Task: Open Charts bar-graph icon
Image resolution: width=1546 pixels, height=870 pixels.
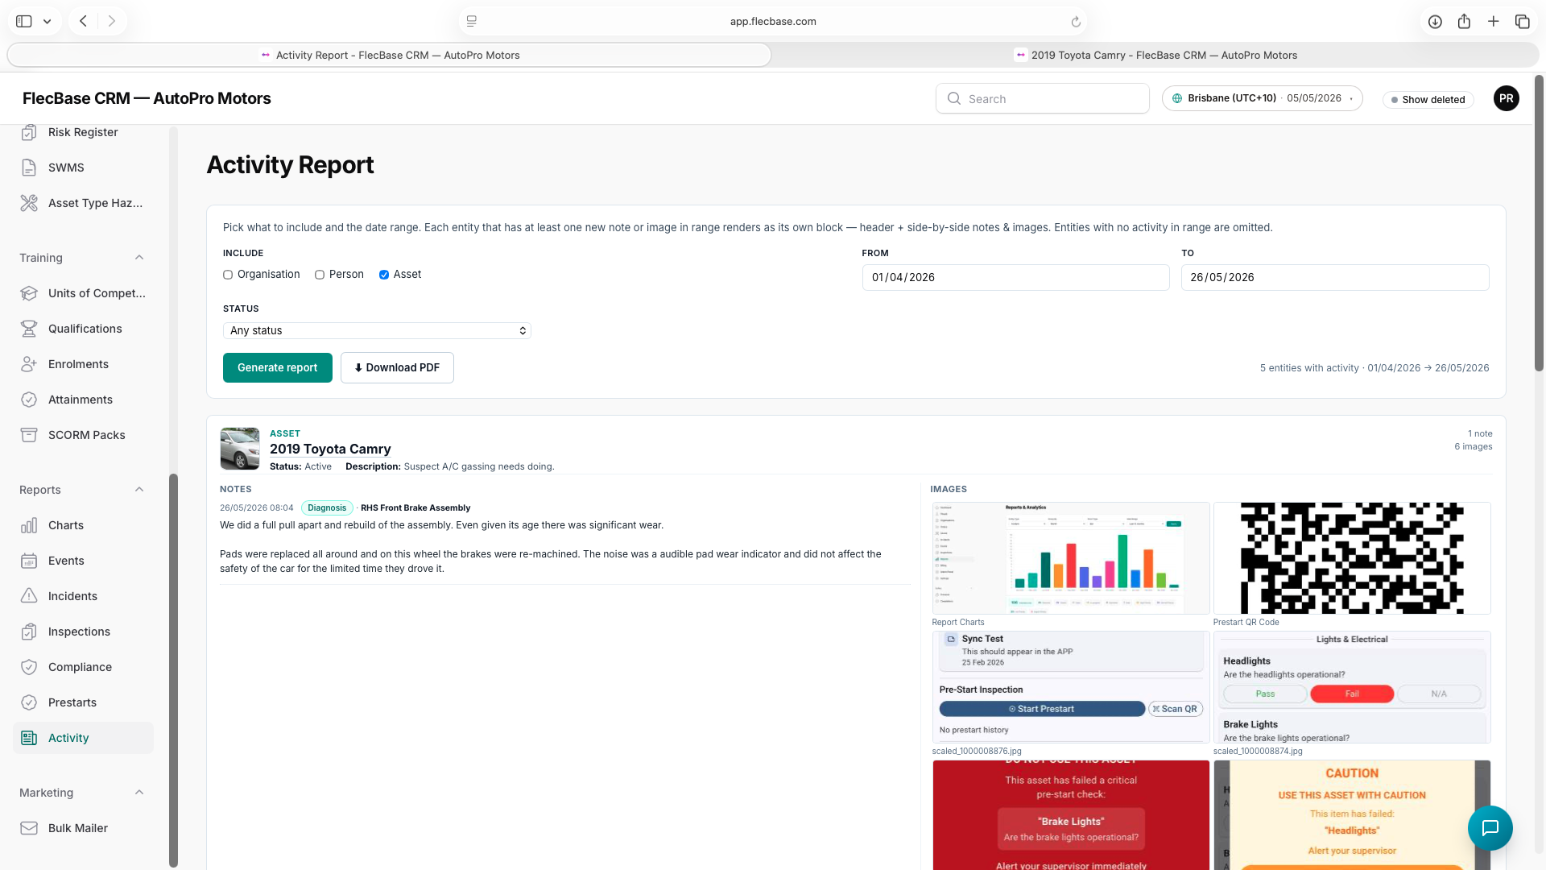Action: tap(29, 525)
